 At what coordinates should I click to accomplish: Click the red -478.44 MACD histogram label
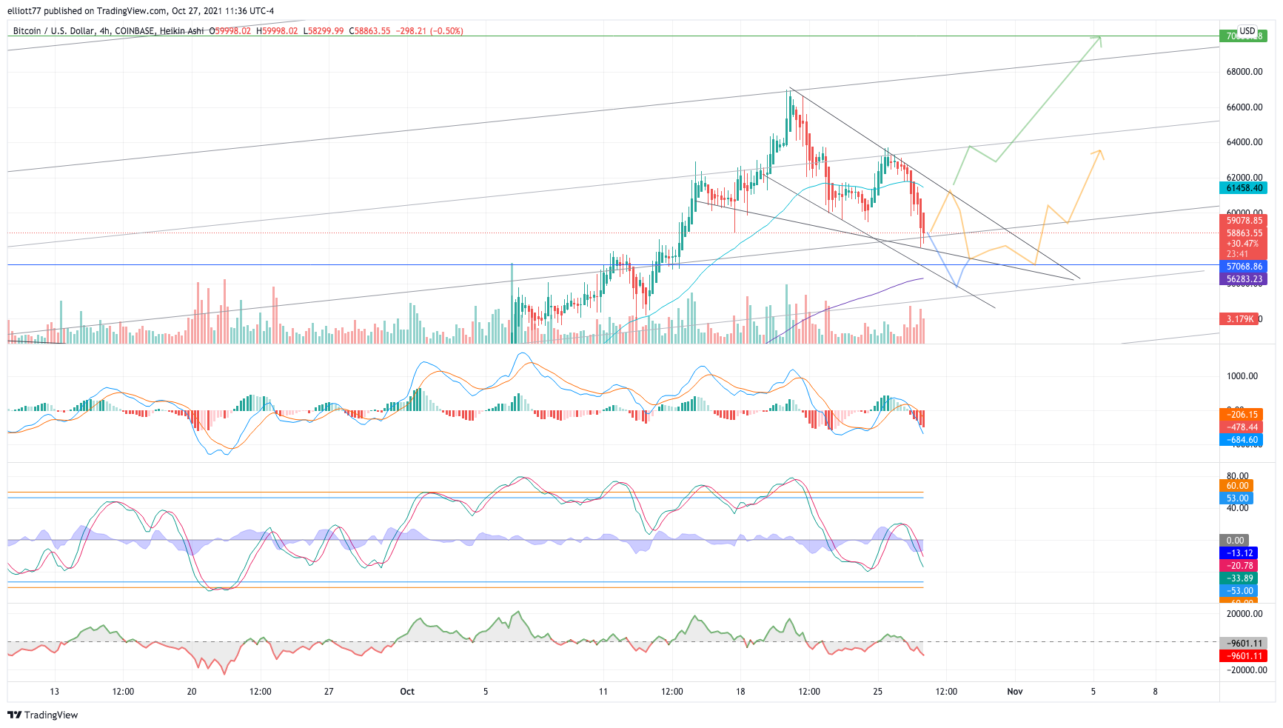click(x=1241, y=427)
